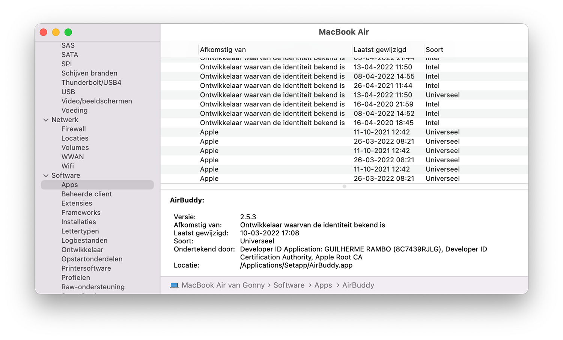Click the MacBook Air window title

344,32
